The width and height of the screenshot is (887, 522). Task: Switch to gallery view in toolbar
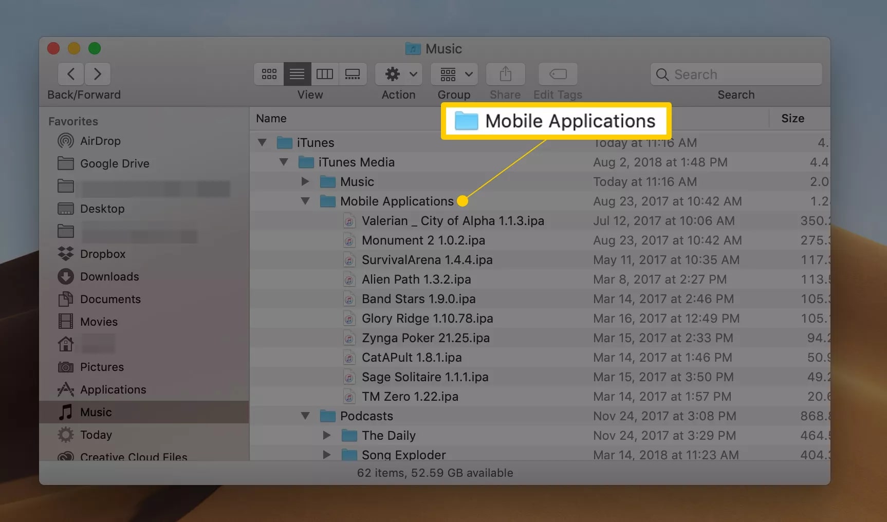tap(353, 74)
